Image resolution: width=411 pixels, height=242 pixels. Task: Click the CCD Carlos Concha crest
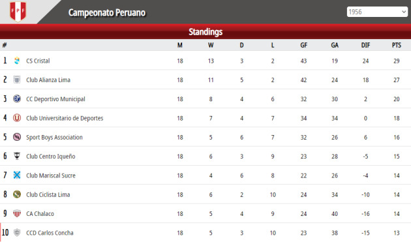click(x=17, y=233)
